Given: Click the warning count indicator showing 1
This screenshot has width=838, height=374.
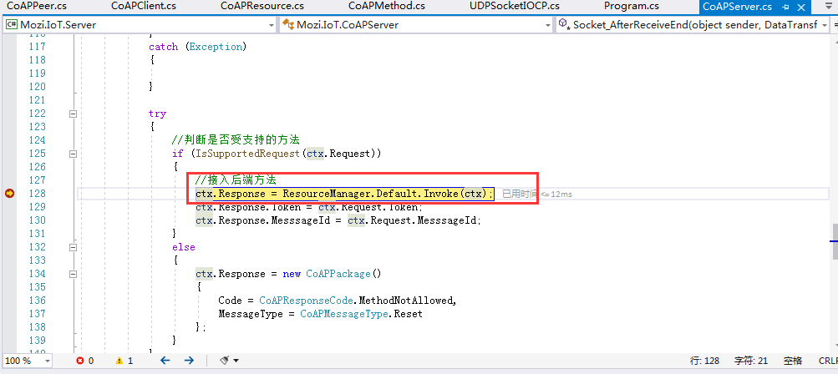Looking at the screenshot, I should tap(124, 361).
